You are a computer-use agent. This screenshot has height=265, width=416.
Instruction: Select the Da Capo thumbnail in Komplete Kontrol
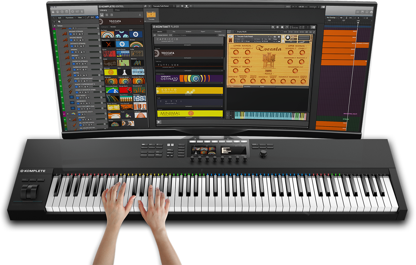click(108, 35)
